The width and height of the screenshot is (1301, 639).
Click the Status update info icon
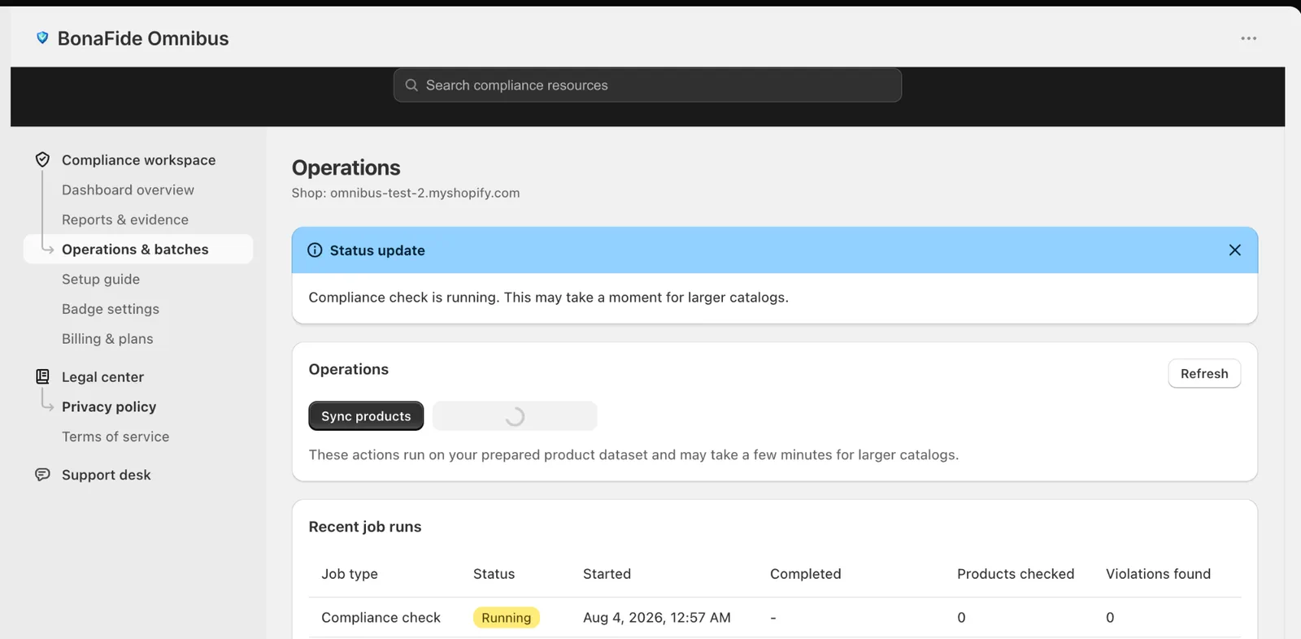point(315,250)
